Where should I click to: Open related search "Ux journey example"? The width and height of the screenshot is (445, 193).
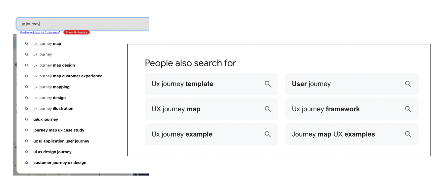(182, 134)
